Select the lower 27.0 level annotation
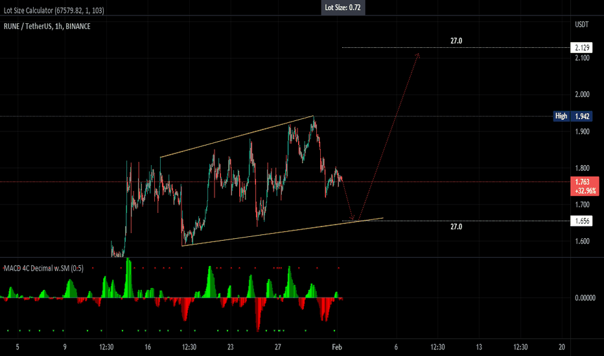The height and width of the screenshot is (356, 604). (456, 227)
